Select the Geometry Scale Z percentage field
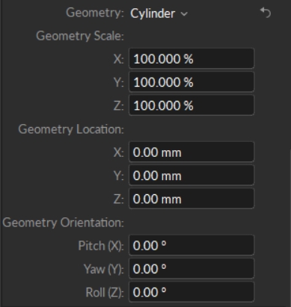This screenshot has width=291, height=307. point(192,105)
